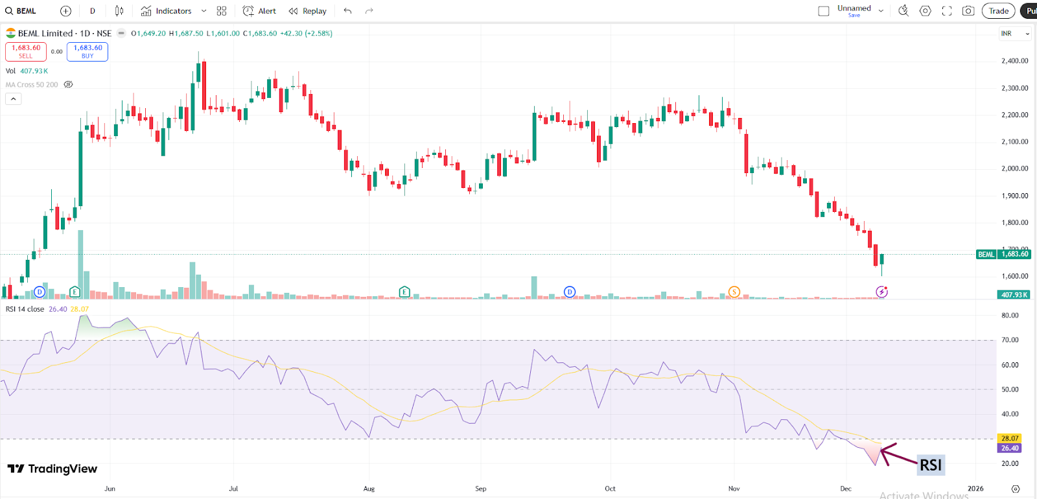Open the indicator templates grid icon
The height and width of the screenshot is (499, 1037).
pos(222,11)
